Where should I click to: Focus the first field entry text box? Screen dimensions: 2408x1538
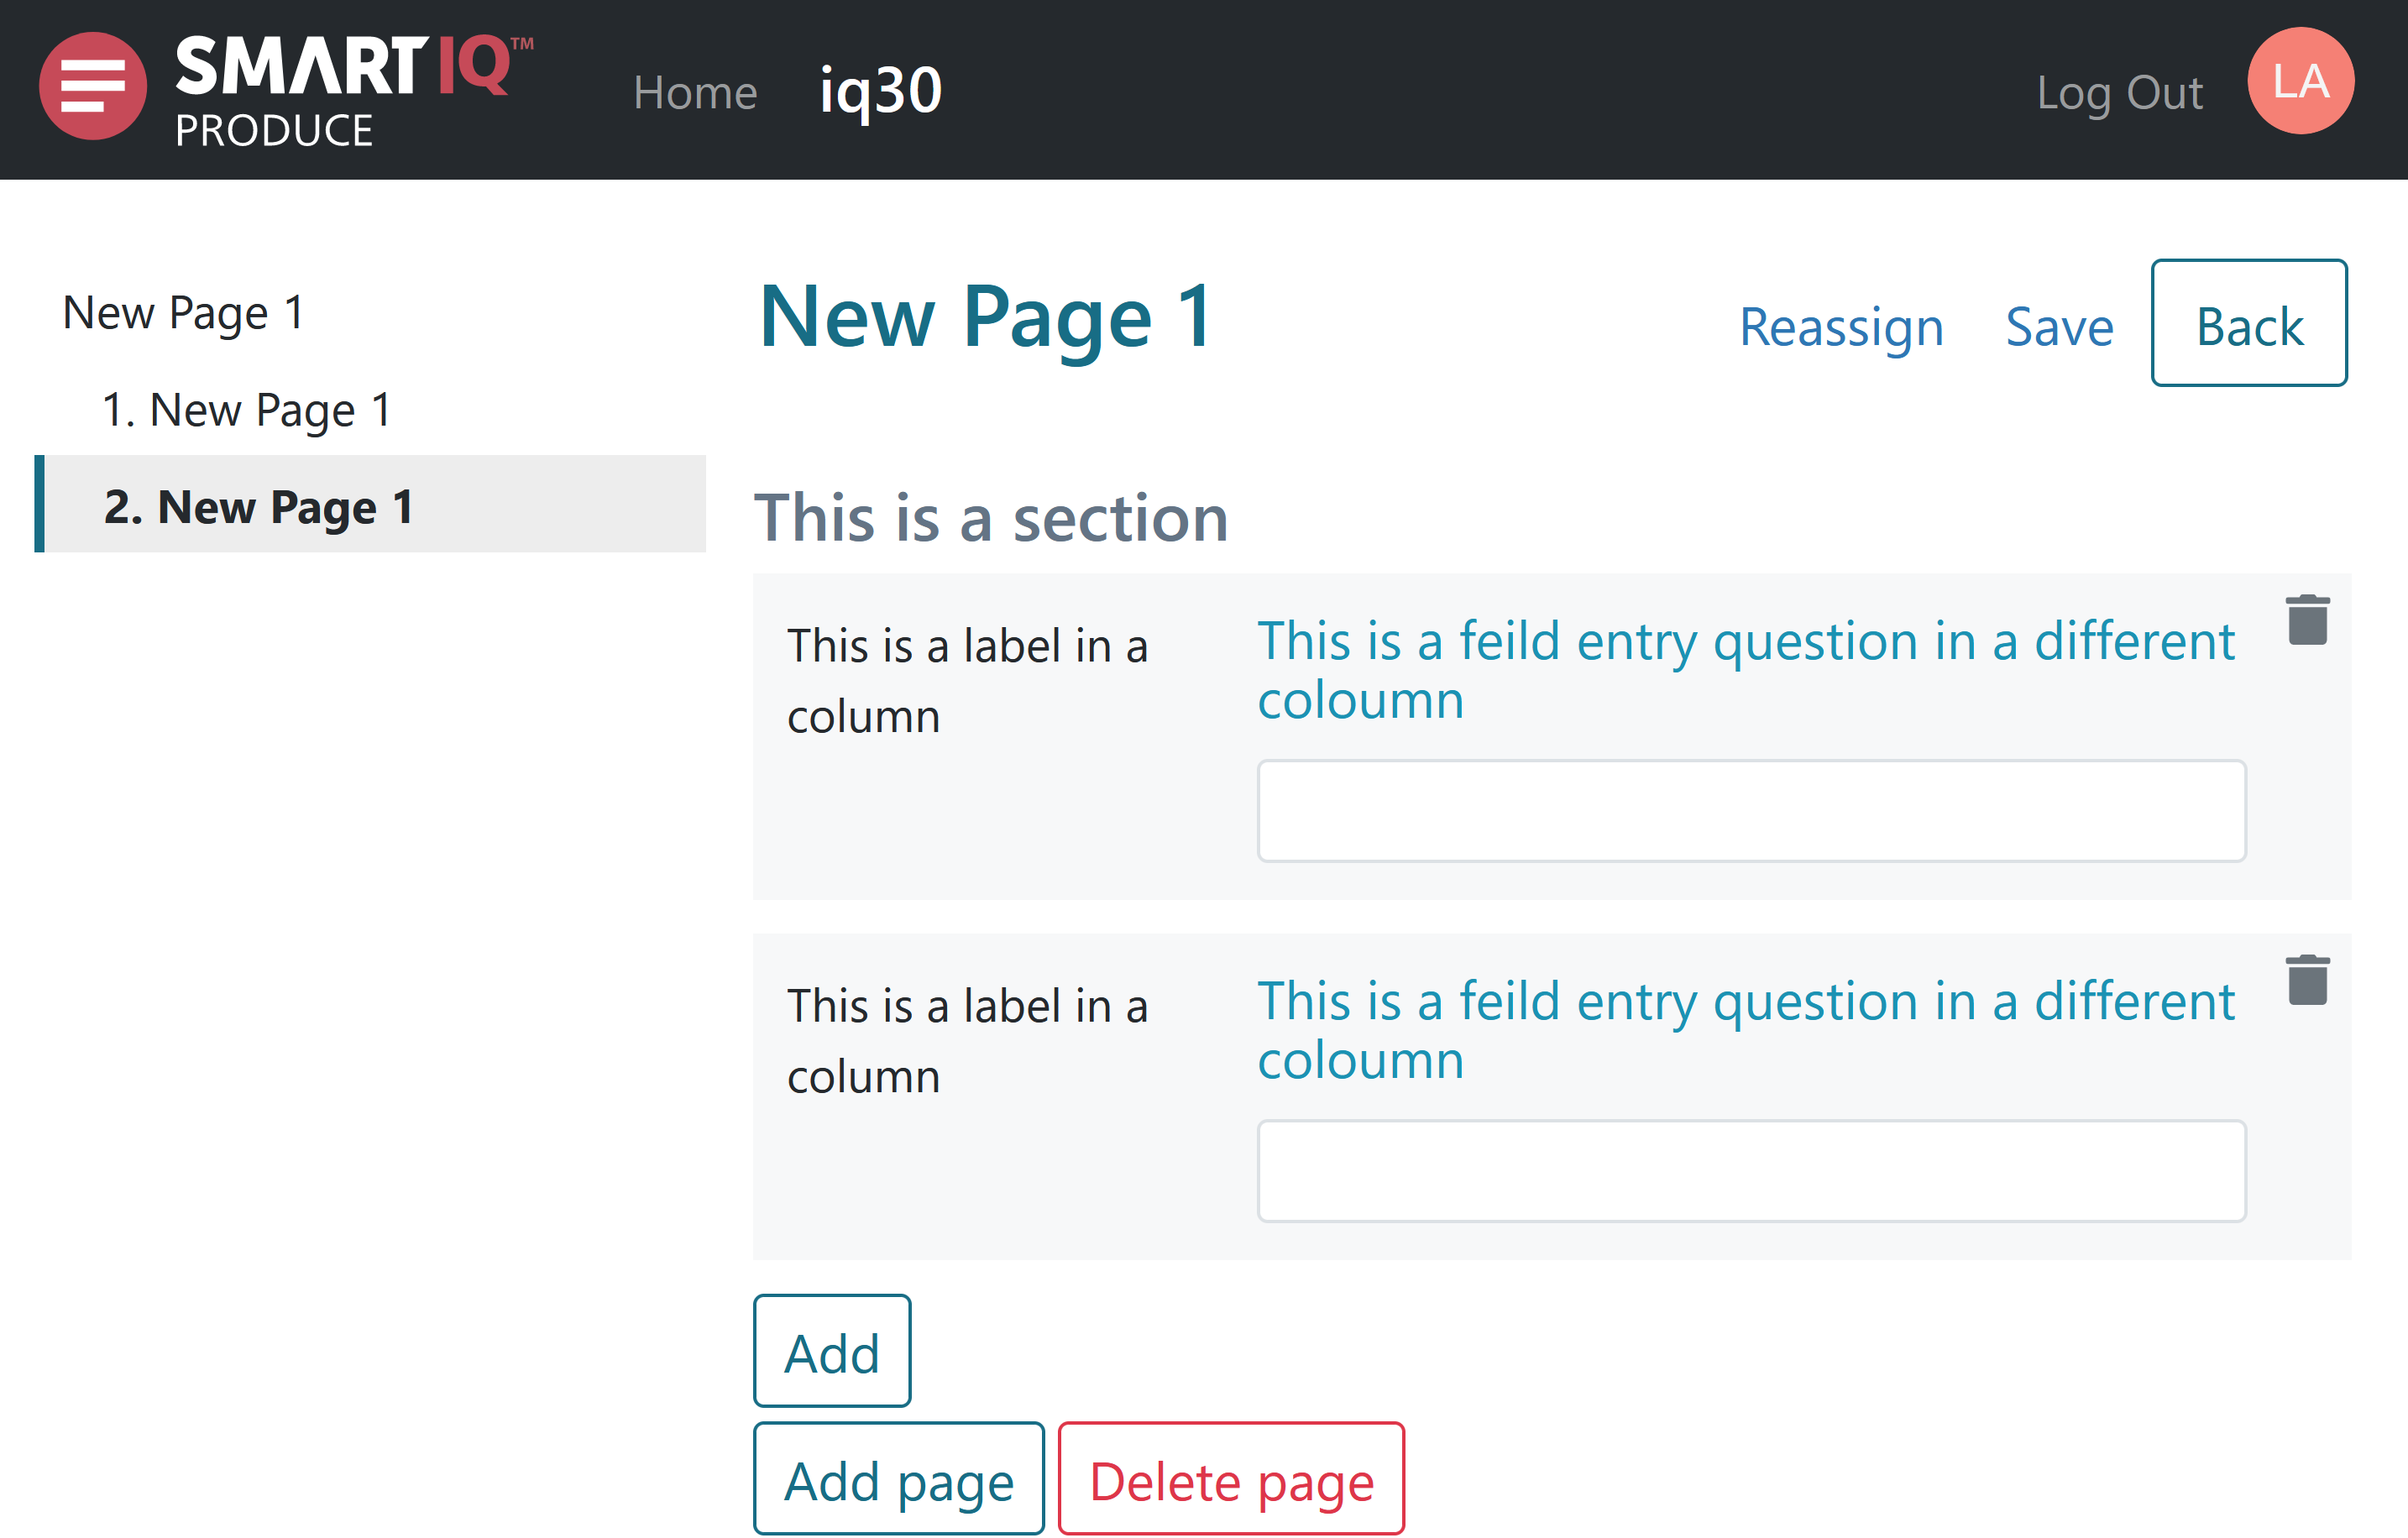coord(1751,811)
